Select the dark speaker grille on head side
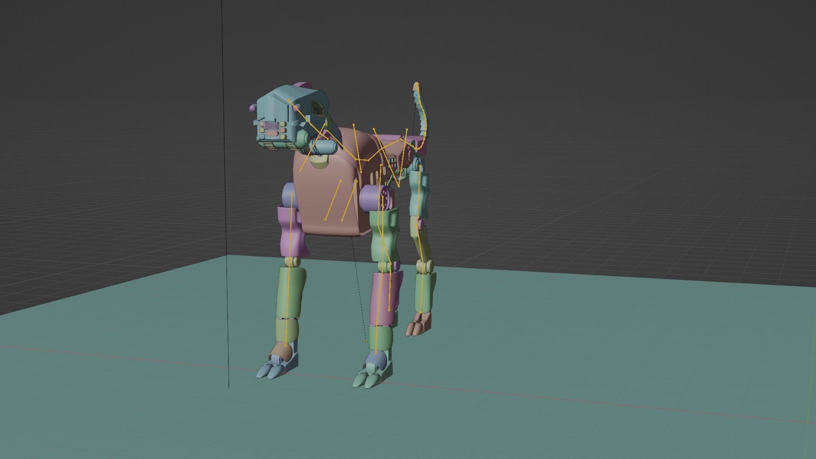This screenshot has width=816, height=459. (x=317, y=108)
